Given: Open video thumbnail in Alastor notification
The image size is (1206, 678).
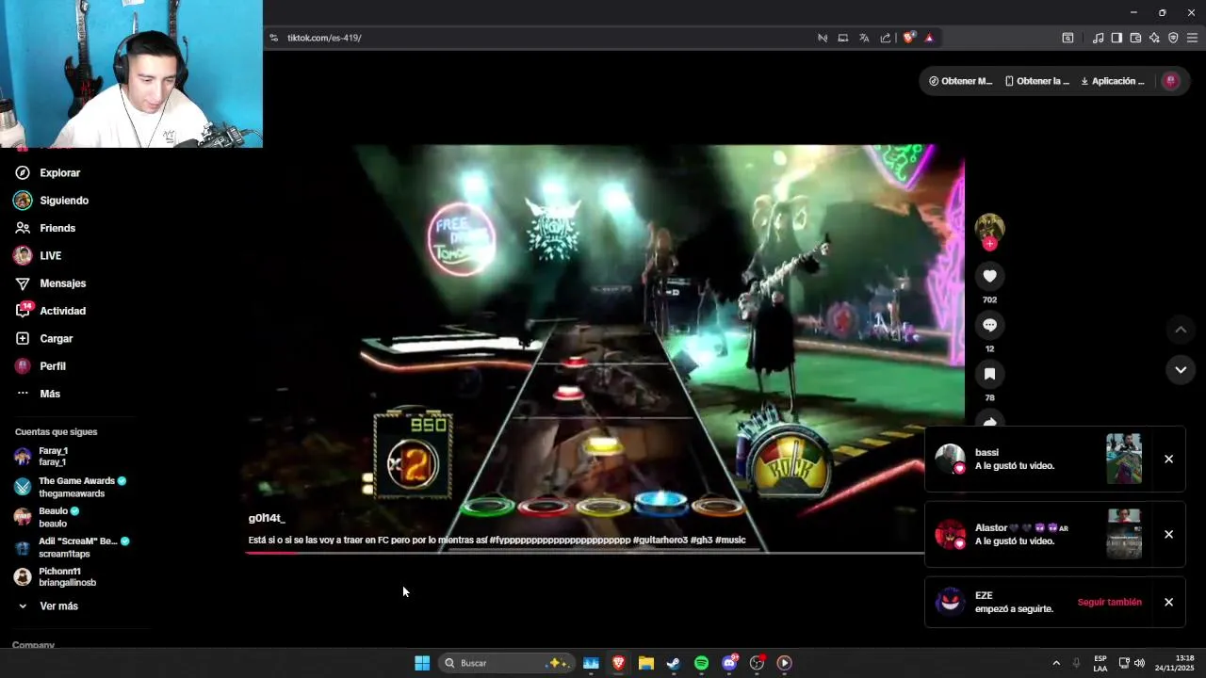Looking at the screenshot, I should [x=1124, y=534].
